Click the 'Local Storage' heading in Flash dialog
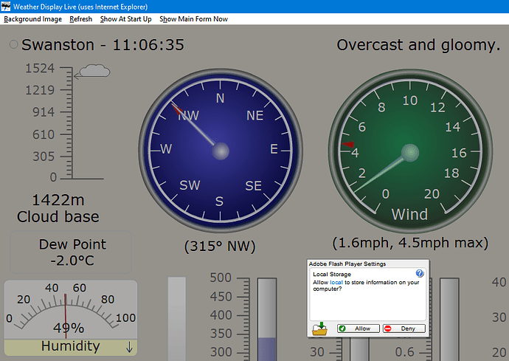The image size is (509, 361). click(332, 274)
